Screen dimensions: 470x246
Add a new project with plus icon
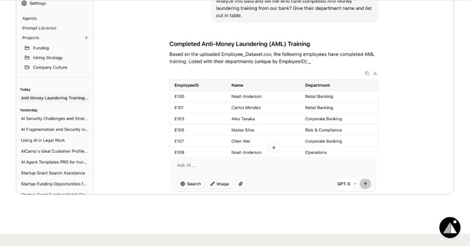pyautogui.click(x=86, y=37)
